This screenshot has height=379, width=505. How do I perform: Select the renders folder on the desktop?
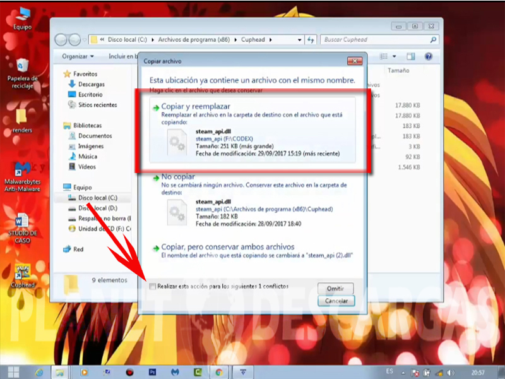pos(22,121)
